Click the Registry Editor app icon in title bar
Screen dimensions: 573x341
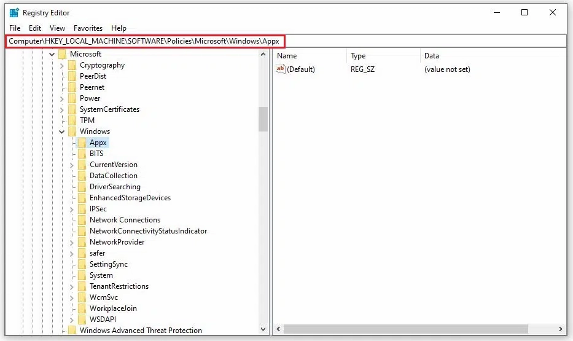(14, 12)
